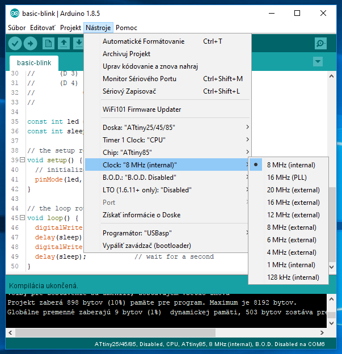The height and width of the screenshot is (354, 342).
Task: Click 'const int led' on line 35
Action: tap(53, 121)
